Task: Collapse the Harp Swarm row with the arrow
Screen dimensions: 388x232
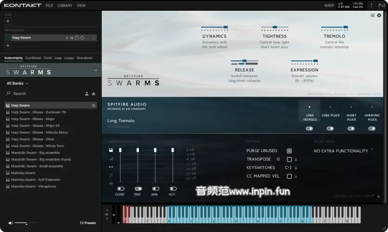Action: pyautogui.click(x=93, y=38)
